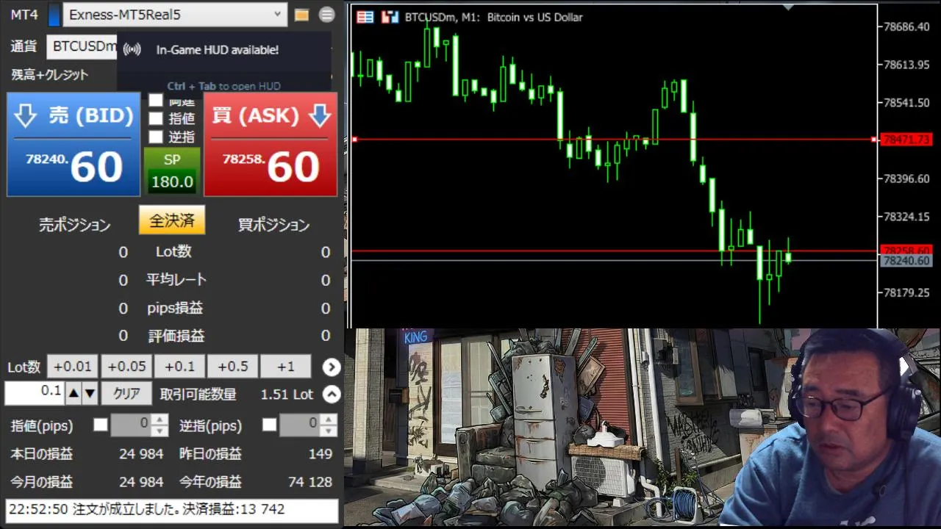
Task: Click the 売ポジション header
Action: pos(74,225)
